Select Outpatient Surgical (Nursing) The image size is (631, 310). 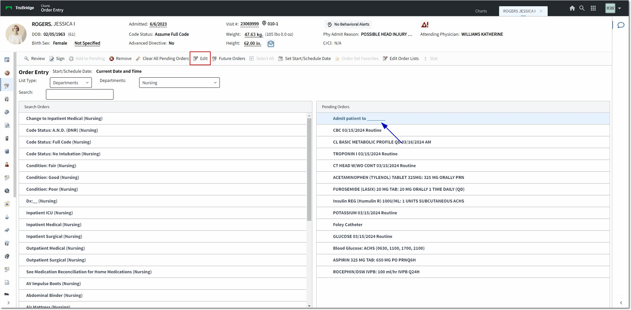pos(163,260)
